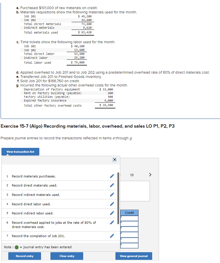Click the Credit column header

tap(129, 213)
